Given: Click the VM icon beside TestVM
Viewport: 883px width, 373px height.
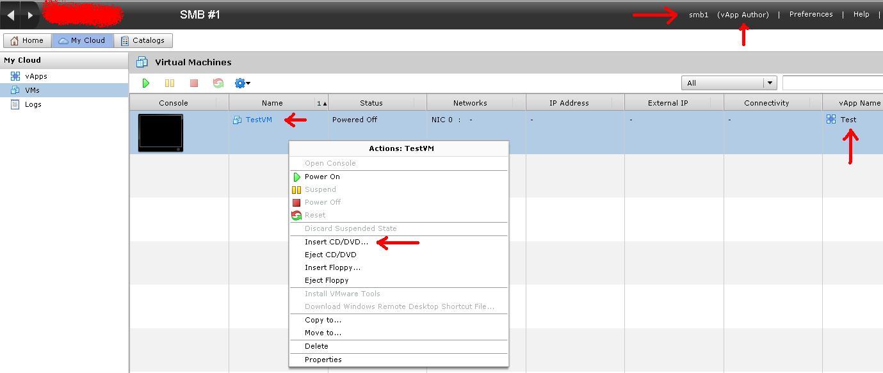Looking at the screenshot, I should click(x=238, y=120).
